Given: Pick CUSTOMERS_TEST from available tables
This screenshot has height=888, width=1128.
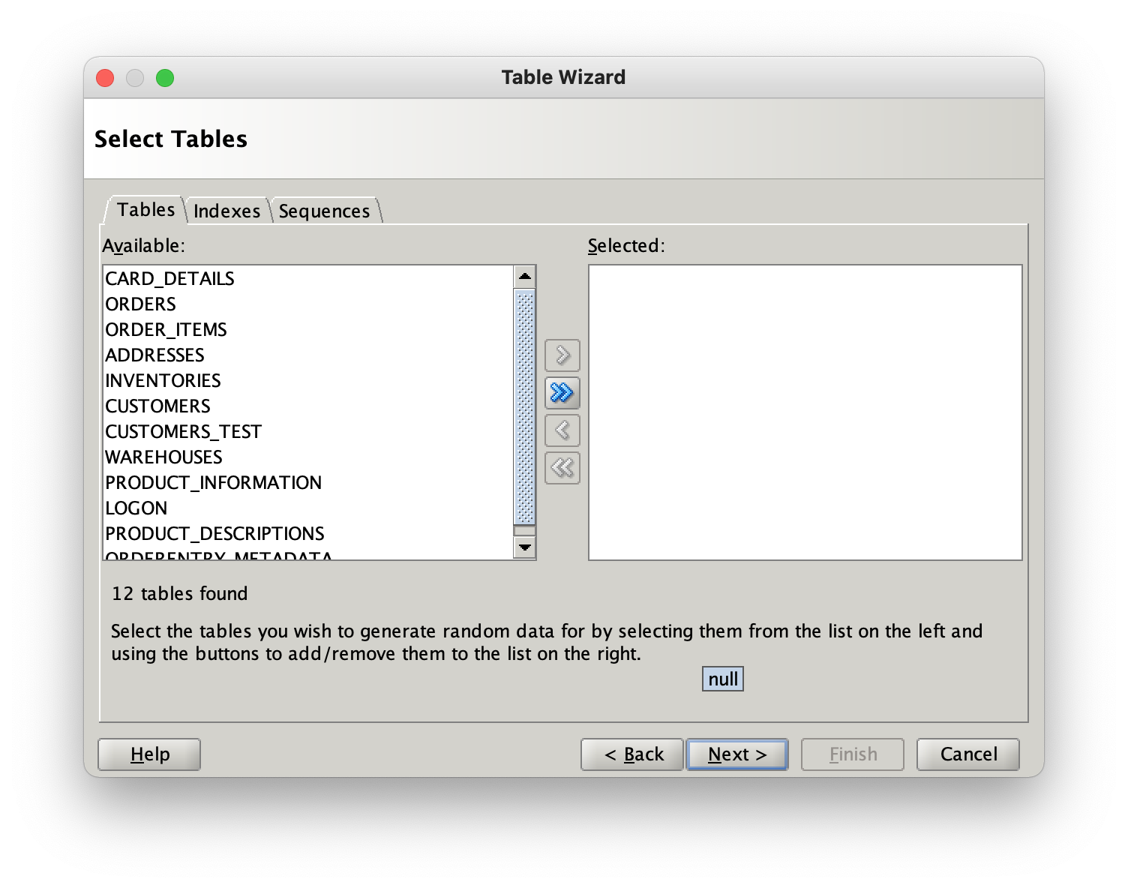Looking at the screenshot, I should click(x=183, y=431).
